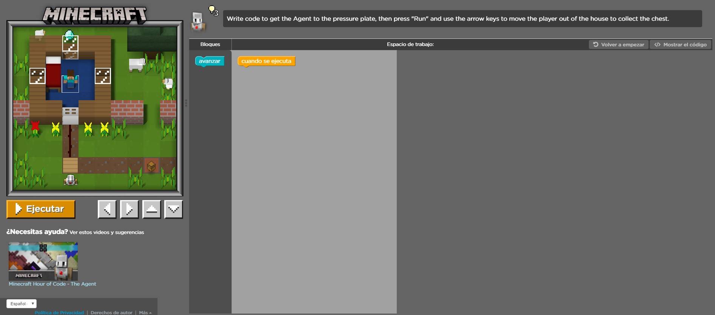Expand the Más footer menu
Viewport: 715px width, 315px height.
coord(145,313)
